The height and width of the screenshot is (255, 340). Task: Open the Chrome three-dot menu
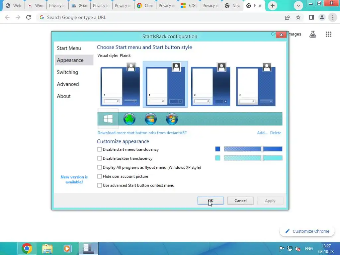(333, 17)
